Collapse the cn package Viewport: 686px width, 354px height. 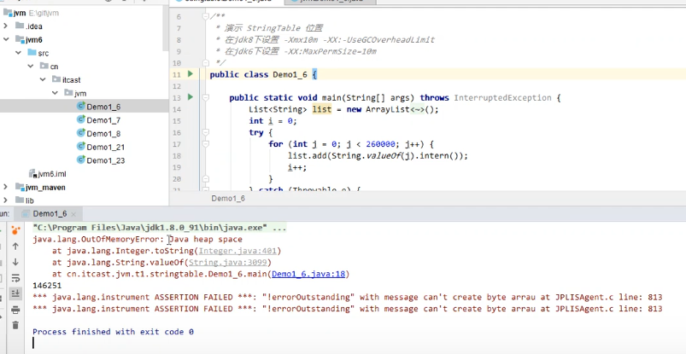pyautogui.click(x=31, y=67)
